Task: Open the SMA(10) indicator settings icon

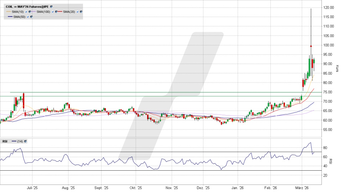Action: tap(29, 12)
